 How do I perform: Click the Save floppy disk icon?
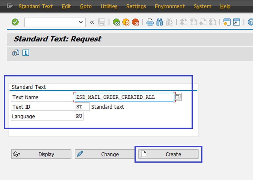(x=102, y=22)
